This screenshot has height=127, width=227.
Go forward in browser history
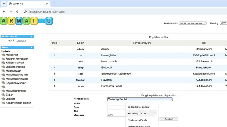click(11, 12)
